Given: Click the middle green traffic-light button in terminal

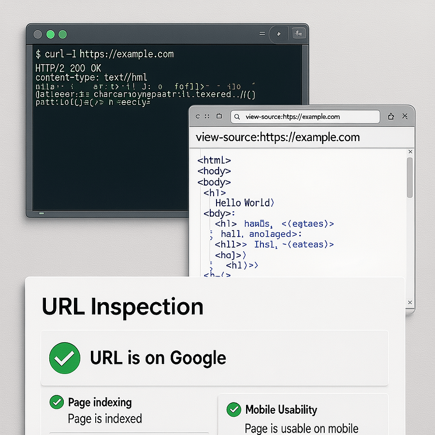Looking at the screenshot, I should pos(50,34).
